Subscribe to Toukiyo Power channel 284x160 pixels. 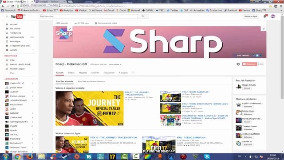248,129
